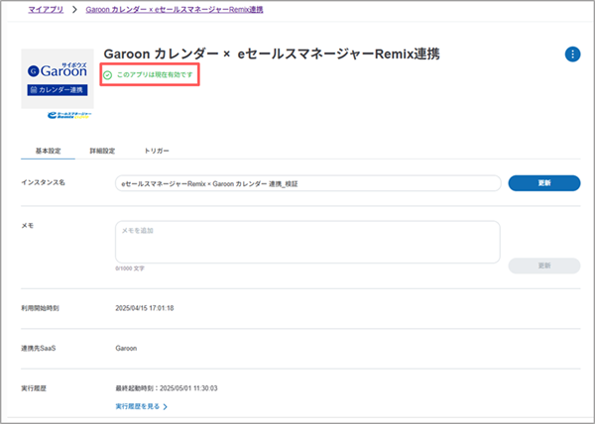Focus the メモを追加 text area

coord(307,241)
